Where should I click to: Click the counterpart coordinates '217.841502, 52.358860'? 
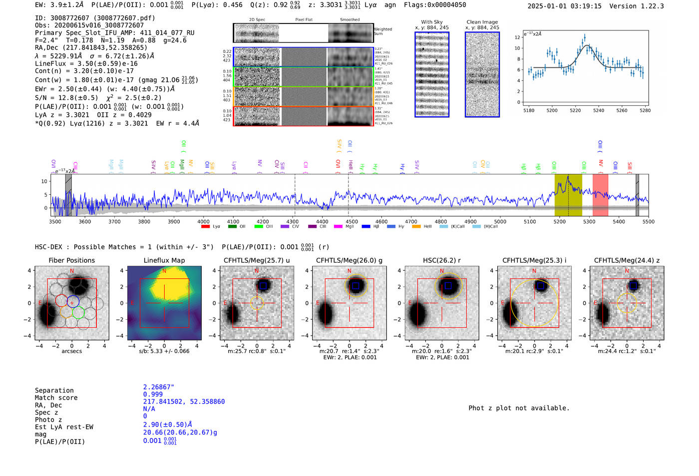[184, 402]
